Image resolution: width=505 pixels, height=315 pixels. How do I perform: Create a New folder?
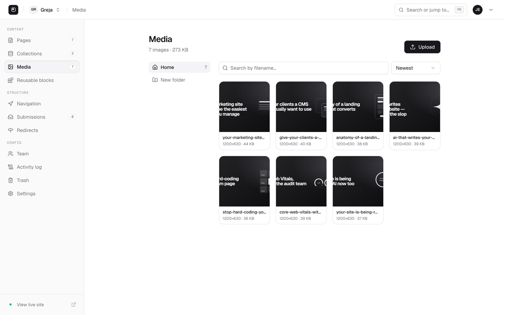click(180, 80)
